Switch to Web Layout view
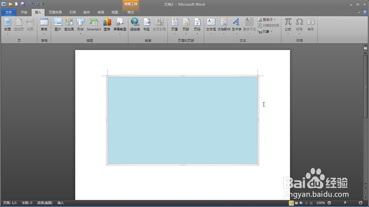 [x=301, y=203]
